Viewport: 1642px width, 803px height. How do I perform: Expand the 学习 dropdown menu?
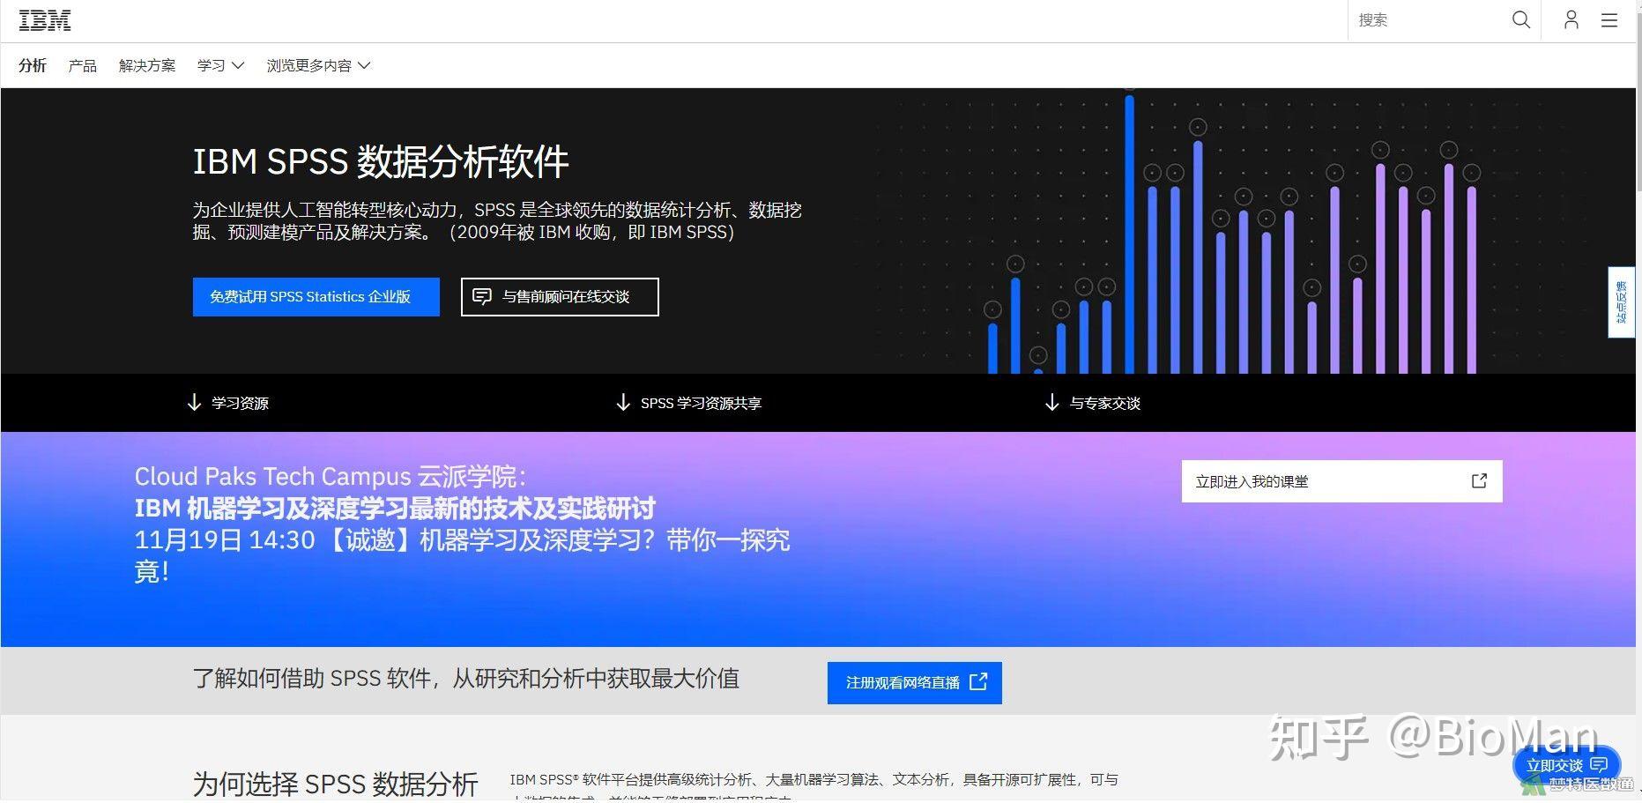220,65
